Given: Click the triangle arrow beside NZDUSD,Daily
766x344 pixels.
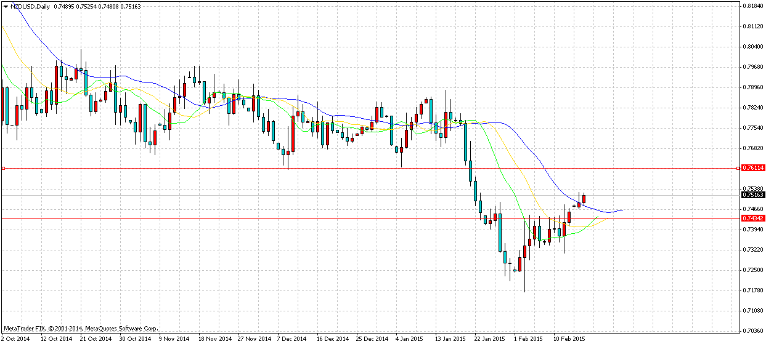Looking at the screenshot, I should click(x=5, y=6).
